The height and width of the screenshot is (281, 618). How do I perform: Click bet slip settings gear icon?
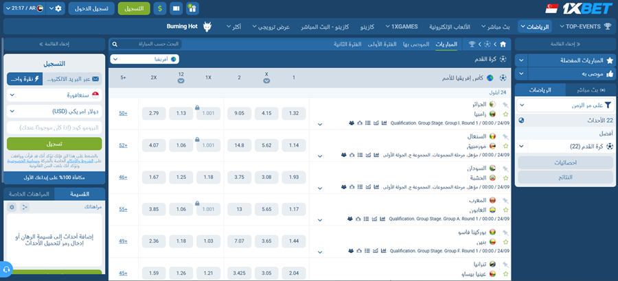12,207
